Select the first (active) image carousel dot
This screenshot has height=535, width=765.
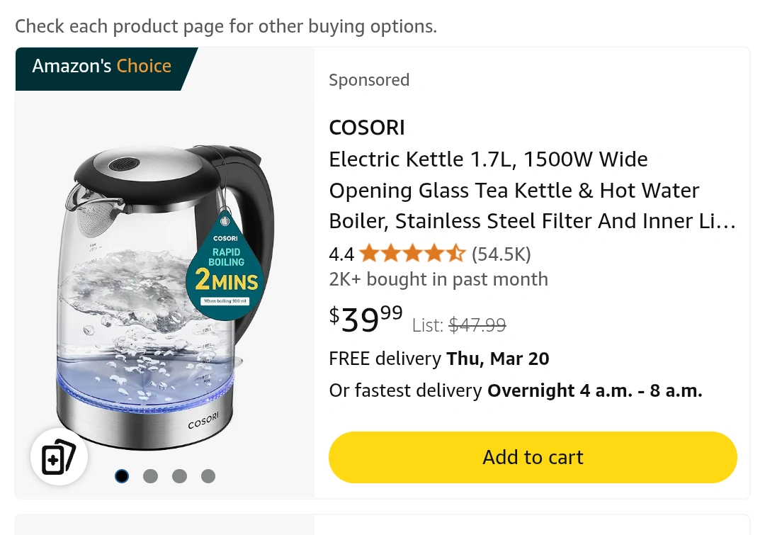(122, 476)
